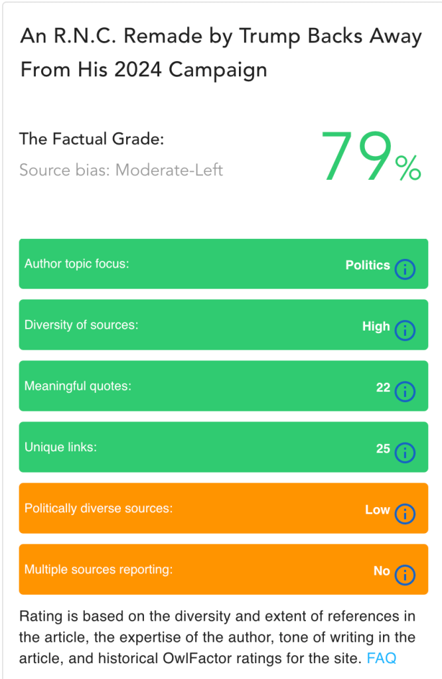Click info icon for Author topic focus
The height and width of the screenshot is (679, 442).
pyautogui.click(x=404, y=269)
